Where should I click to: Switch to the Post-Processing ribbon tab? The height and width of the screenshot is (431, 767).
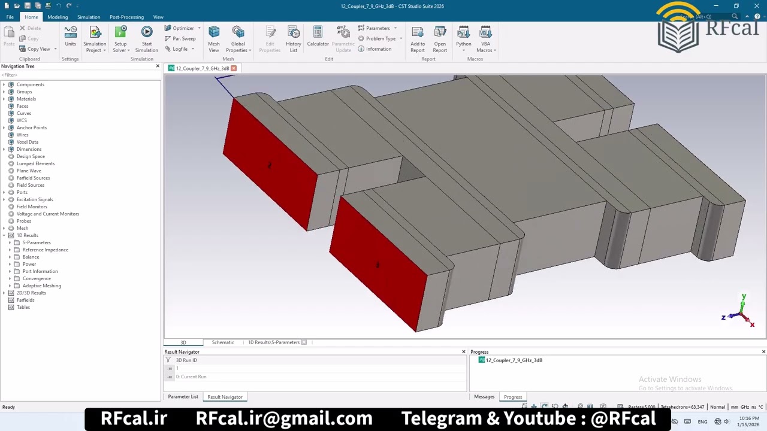(126, 17)
